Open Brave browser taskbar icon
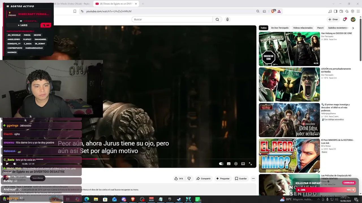Screen dimensions: 362x203 tap(133, 199)
